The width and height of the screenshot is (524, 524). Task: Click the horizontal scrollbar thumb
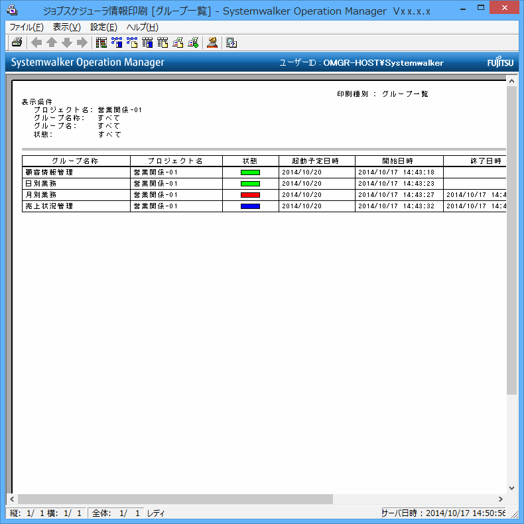175,499
